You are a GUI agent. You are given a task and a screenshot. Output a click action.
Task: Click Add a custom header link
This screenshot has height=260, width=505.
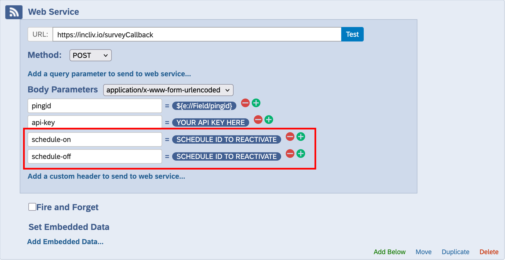click(106, 176)
